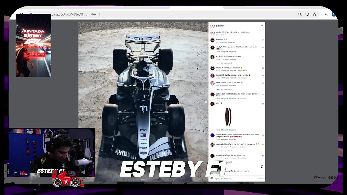Translate the gpblog.com comment
The image size is (347, 195).
pyautogui.click(x=242, y=99)
